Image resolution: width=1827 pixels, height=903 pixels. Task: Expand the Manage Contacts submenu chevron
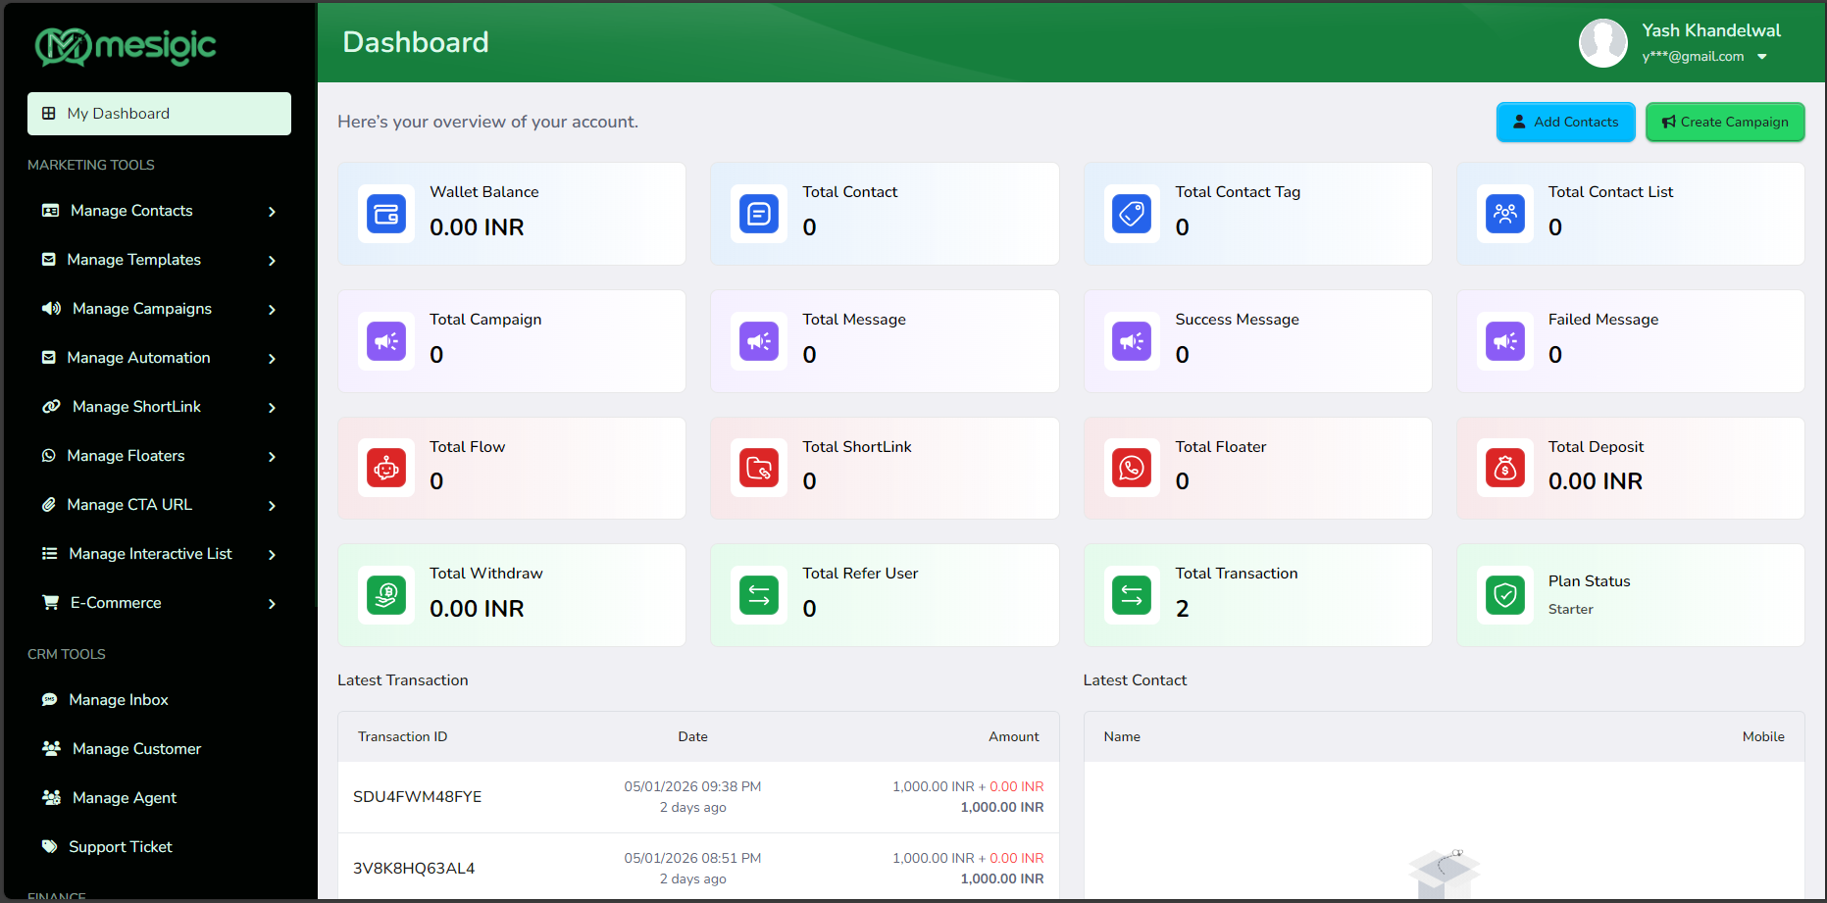pos(272,212)
